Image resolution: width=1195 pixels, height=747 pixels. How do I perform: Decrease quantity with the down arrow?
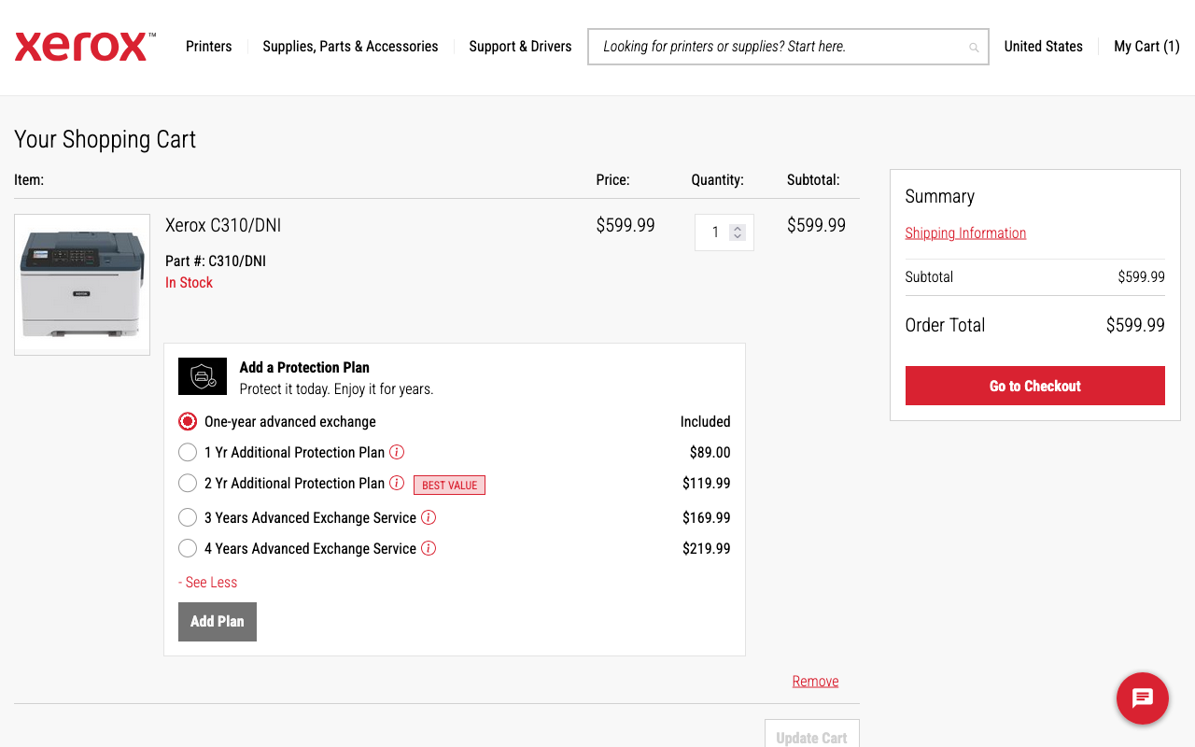pyautogui.click(x=738, y=236)
